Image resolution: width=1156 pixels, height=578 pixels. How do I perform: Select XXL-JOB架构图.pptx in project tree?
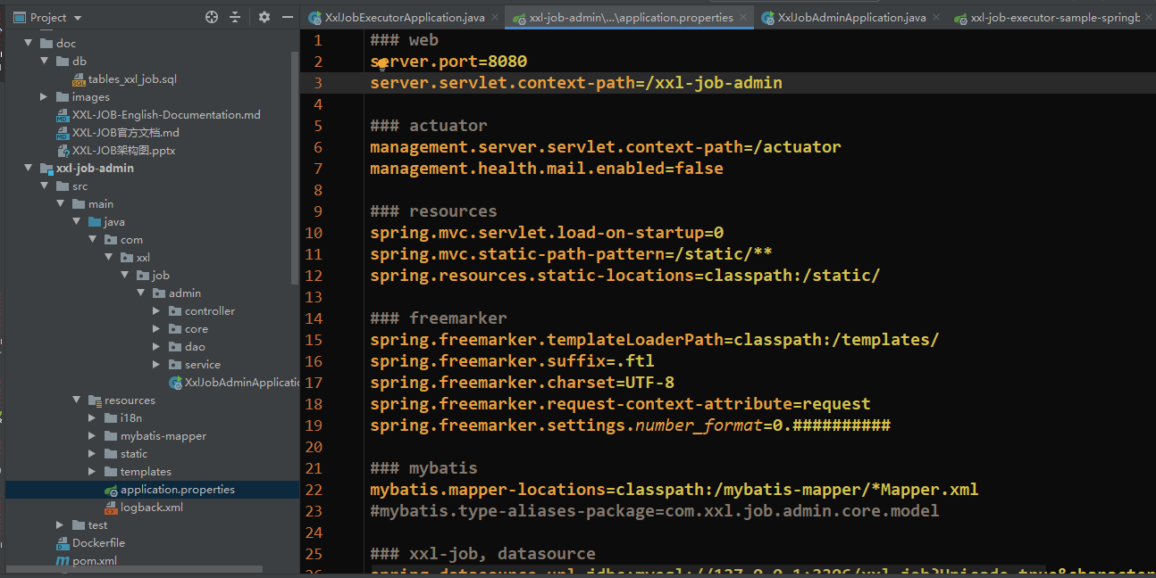pyautogui.click(x=123, y=151)
